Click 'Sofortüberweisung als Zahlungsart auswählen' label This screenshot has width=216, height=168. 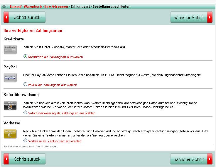pos(62,113)
